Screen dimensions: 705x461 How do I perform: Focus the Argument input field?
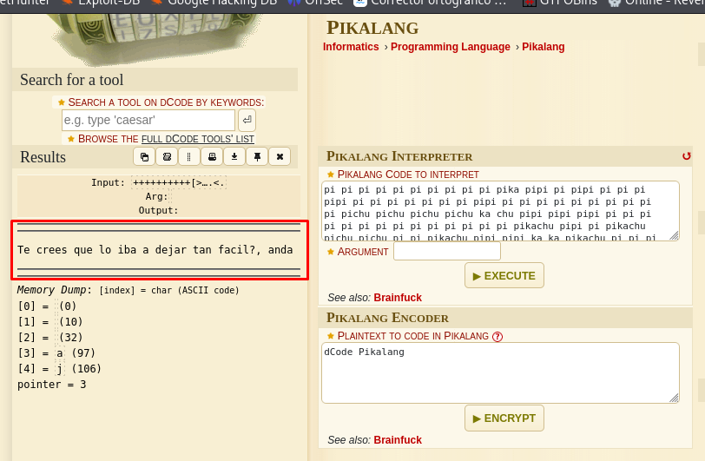point(447,251)
